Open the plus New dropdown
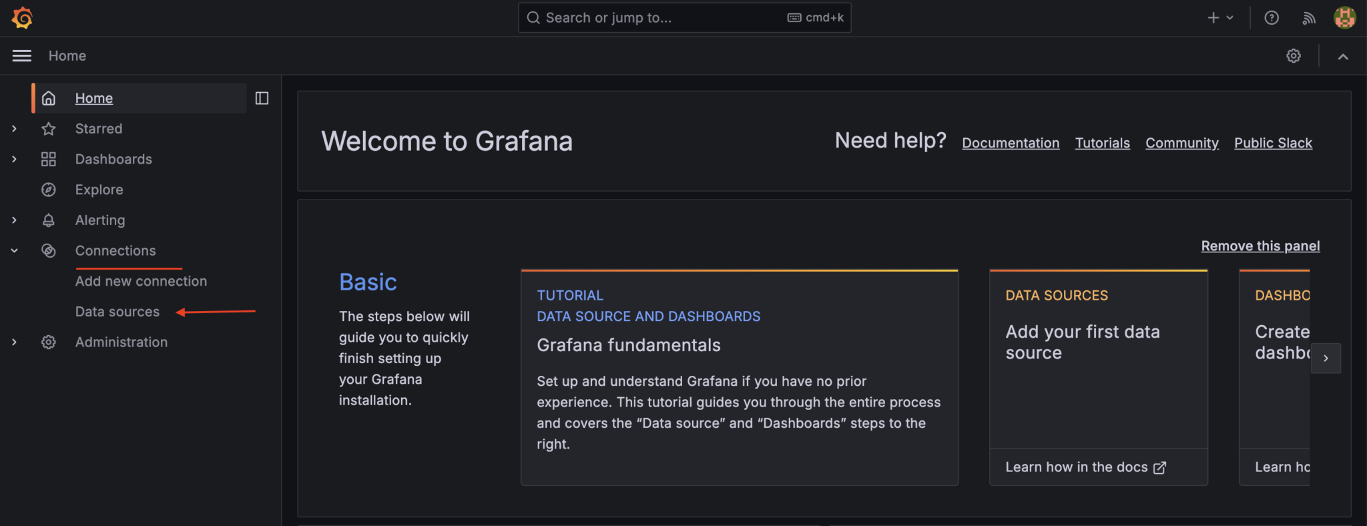Image resolution: width=1367 pixels, height=526 pixels. click(x=1220, y=18)
